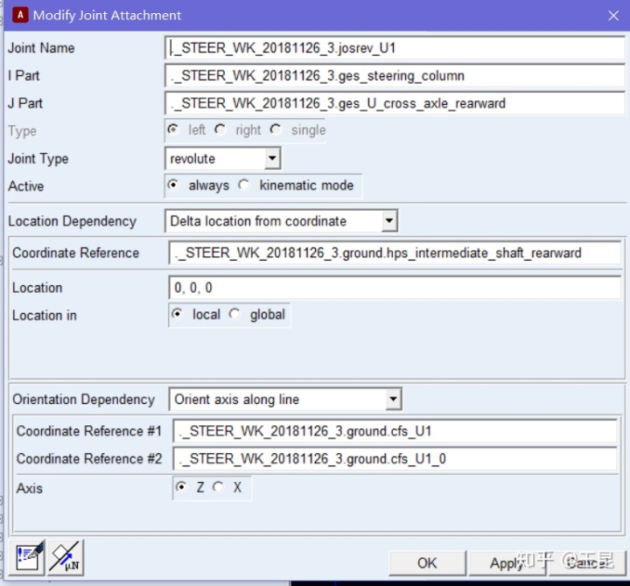The image size is (630, 586).
Task: Click the I Part field
Action: coord(394,76)
